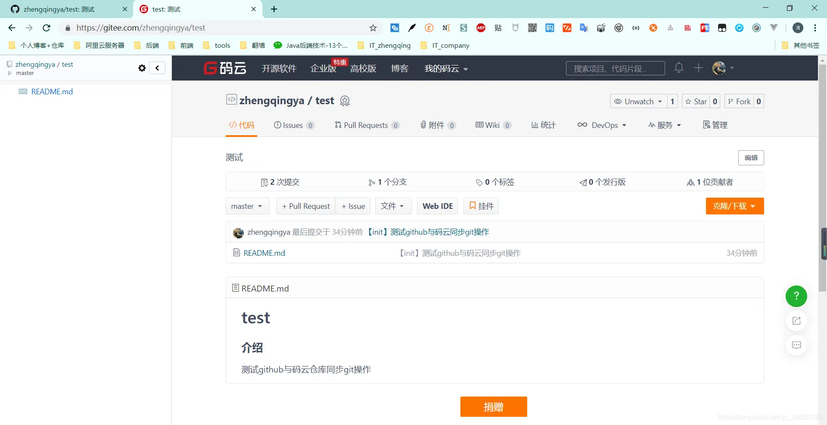Click the + Issue button

tap(353, 206)
